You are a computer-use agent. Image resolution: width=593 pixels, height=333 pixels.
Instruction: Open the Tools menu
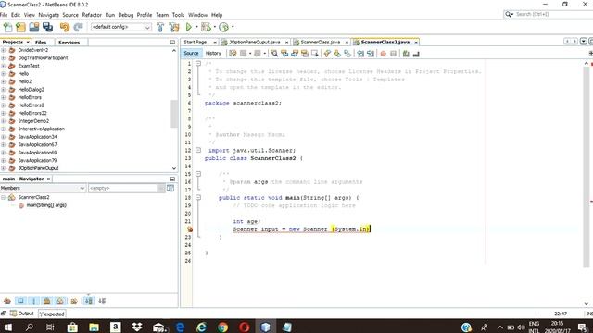tap(178, 15)
